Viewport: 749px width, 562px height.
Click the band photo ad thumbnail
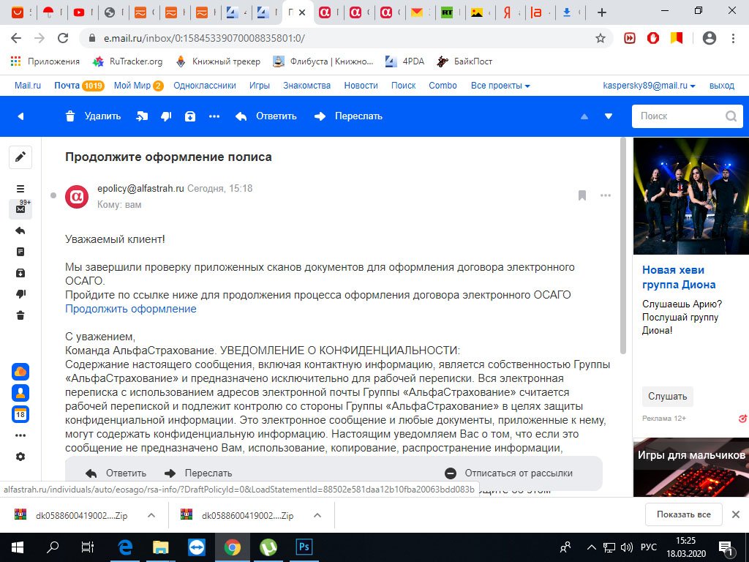[690, 196]
